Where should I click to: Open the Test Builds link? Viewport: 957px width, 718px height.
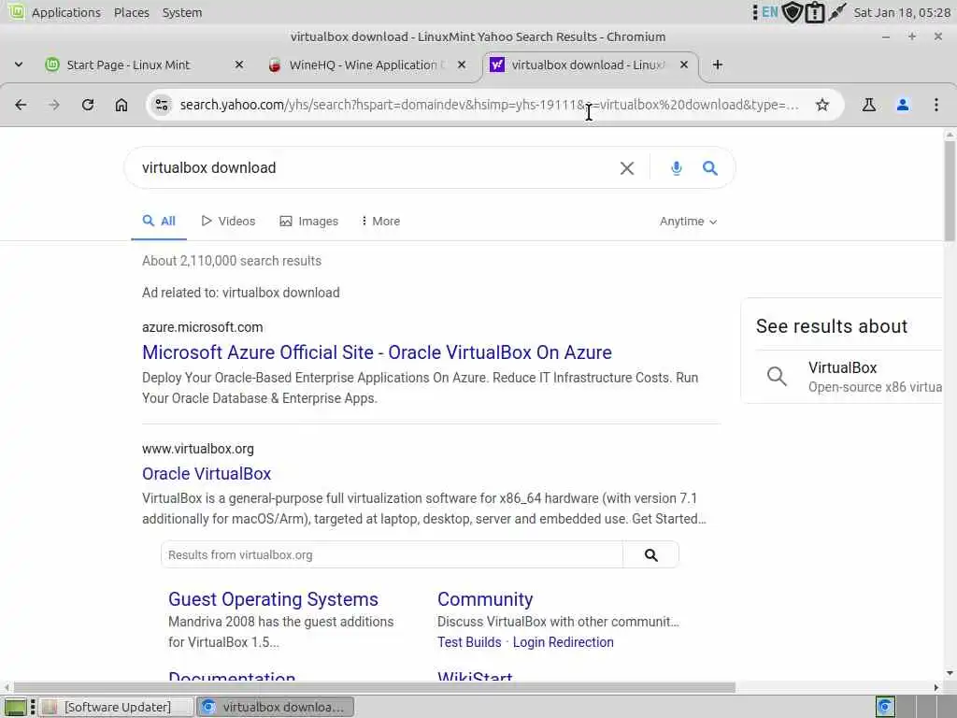pos(469,642)
